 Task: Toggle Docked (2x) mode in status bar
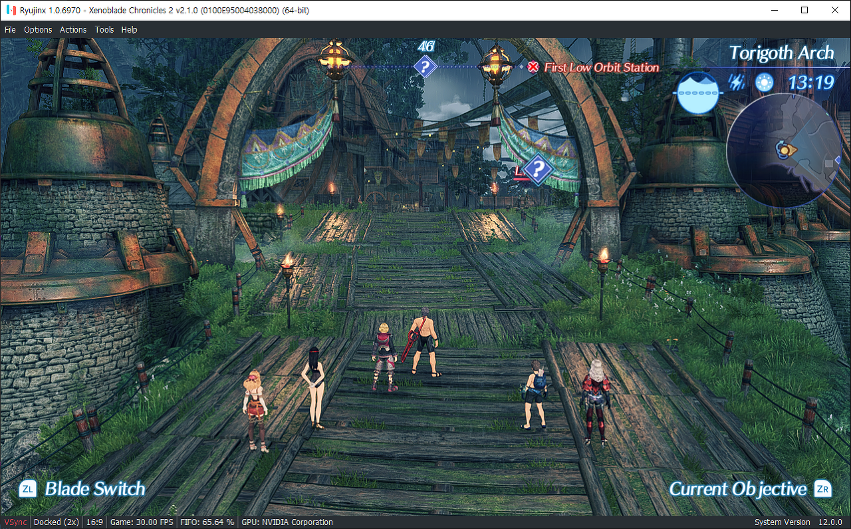point(57,522)
